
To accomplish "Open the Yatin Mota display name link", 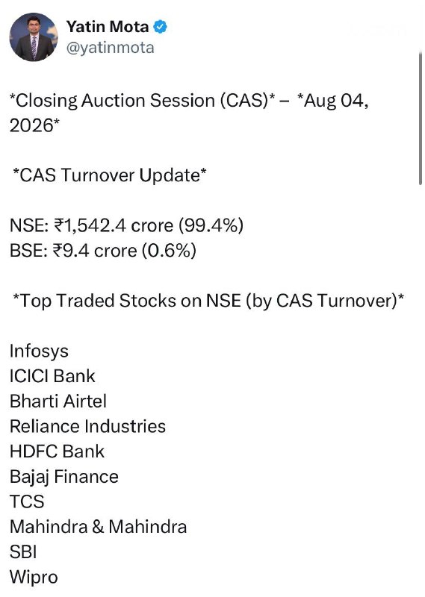I will pyautogui.click(x=107, y=27).
